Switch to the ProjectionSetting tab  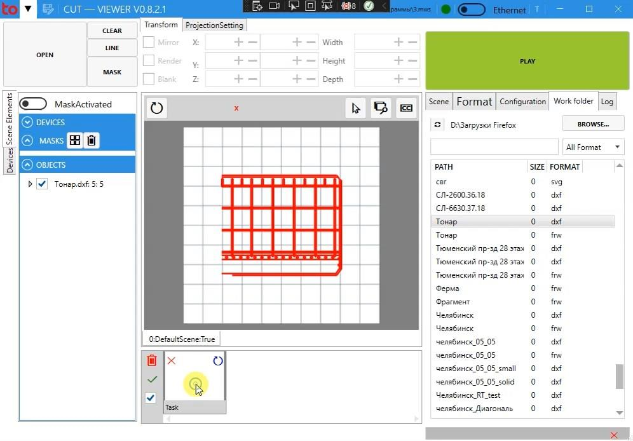(214, 25)
